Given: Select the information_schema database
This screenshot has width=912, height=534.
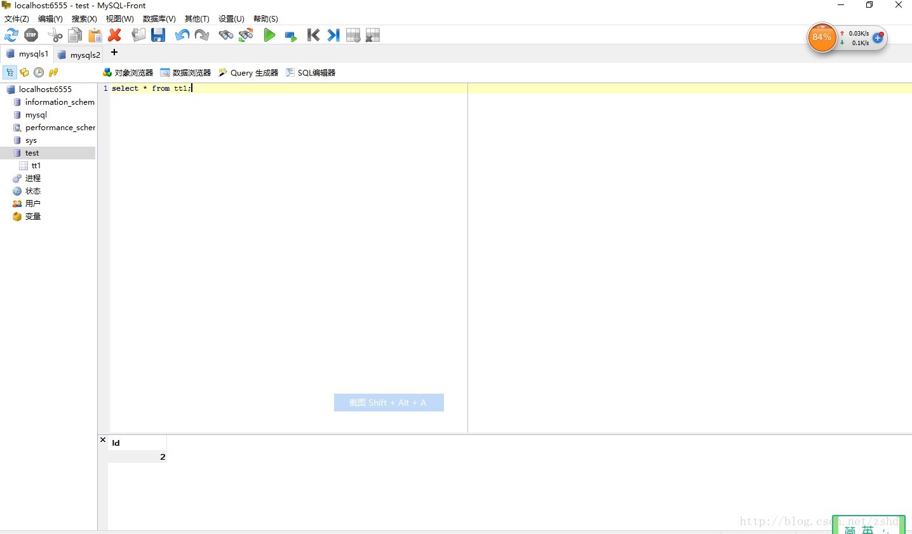Looking at the screenshot, I should (x=60, y=102).
